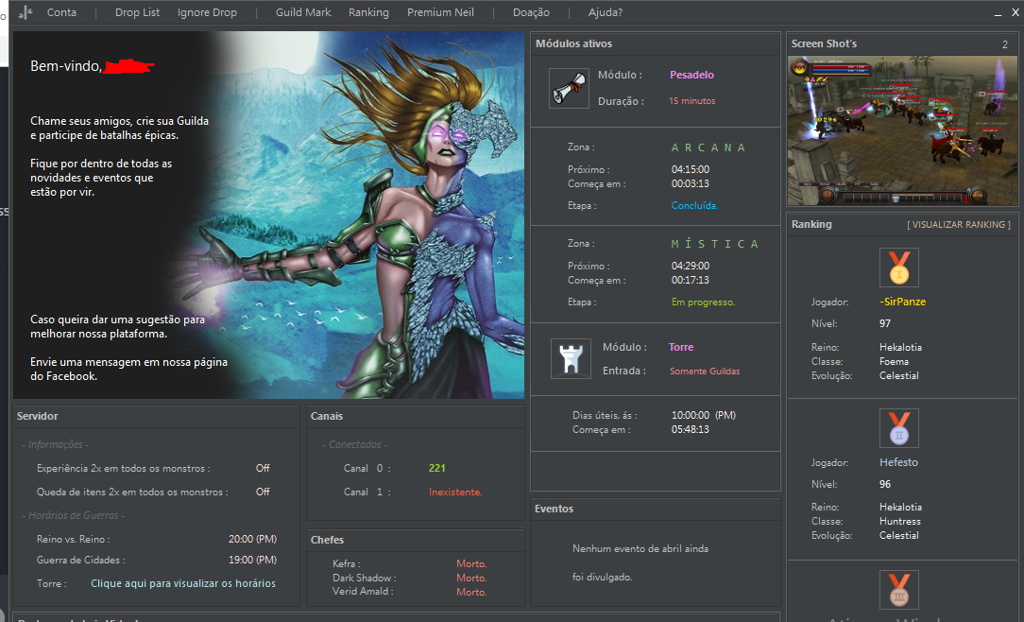Click item drop 2x Off status

[x=263, y=492]
